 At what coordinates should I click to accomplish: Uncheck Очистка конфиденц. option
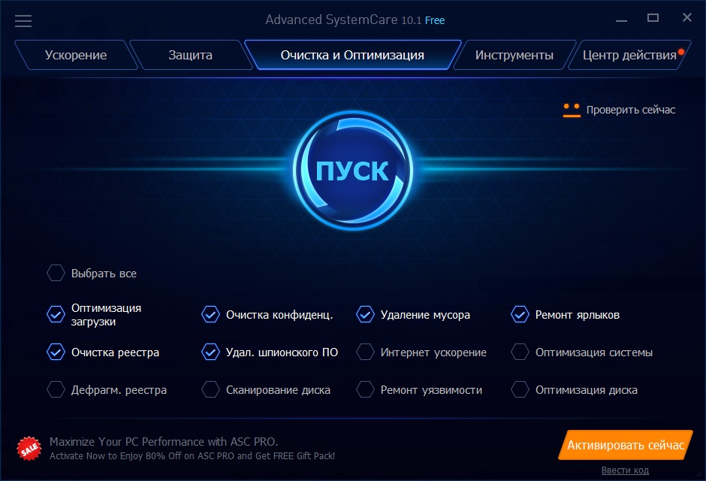pyautogui.click(x=210, y=314)
